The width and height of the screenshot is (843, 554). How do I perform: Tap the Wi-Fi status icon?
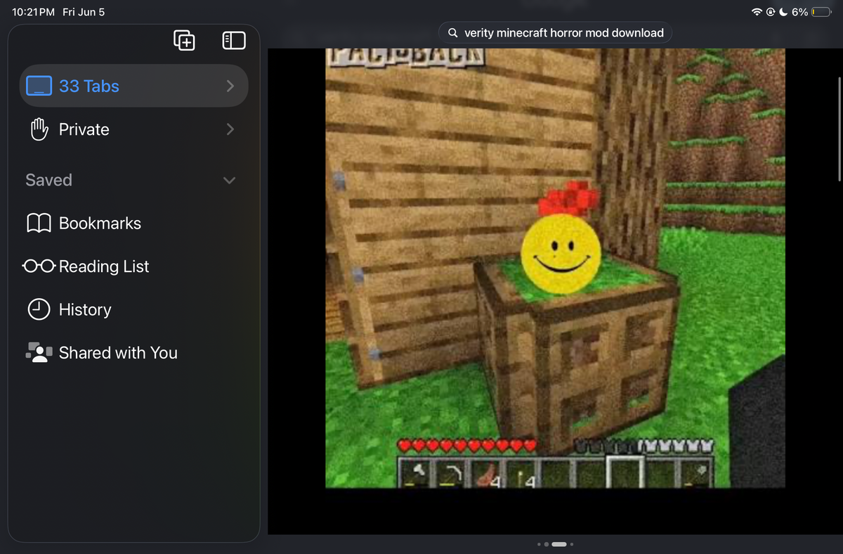click(757, 12)
